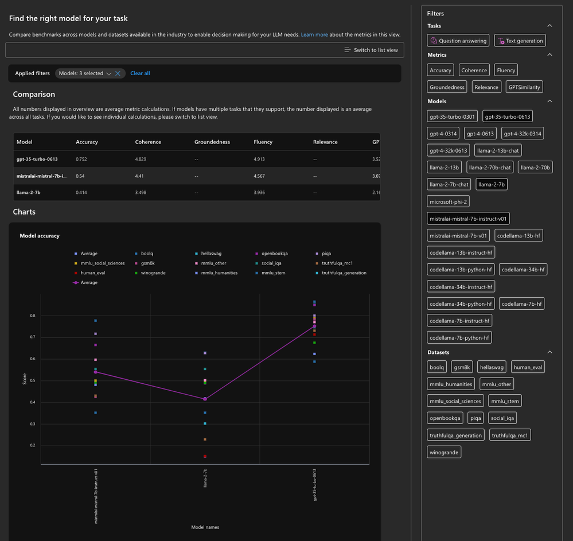573x541 pixels.
Task: Click the Text generation task icon
Action: [501, 41]
